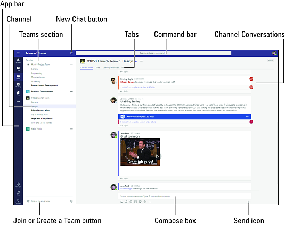Reply to the Usability Testing thread
285x225 pixels.
point(124,126)
